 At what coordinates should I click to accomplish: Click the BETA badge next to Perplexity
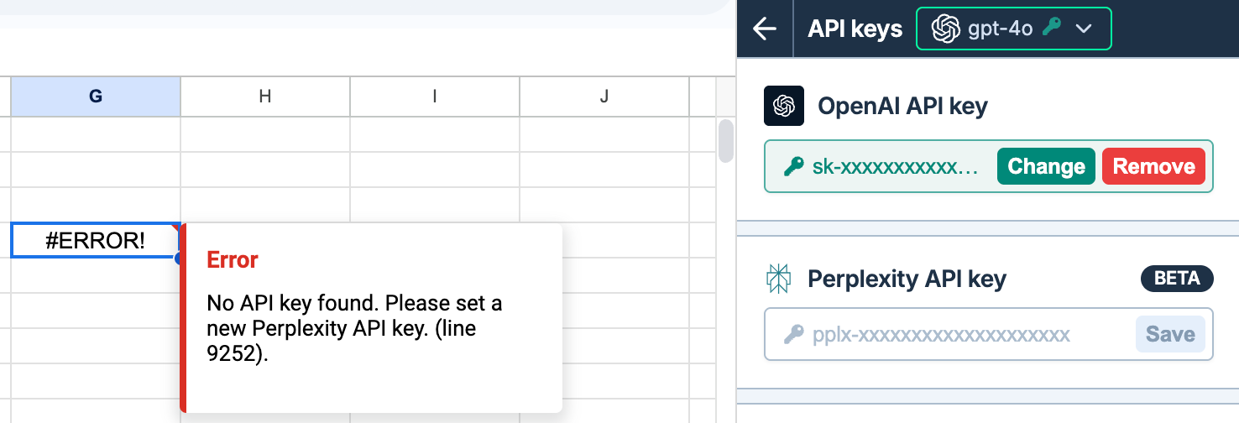tap(1177, 279)
